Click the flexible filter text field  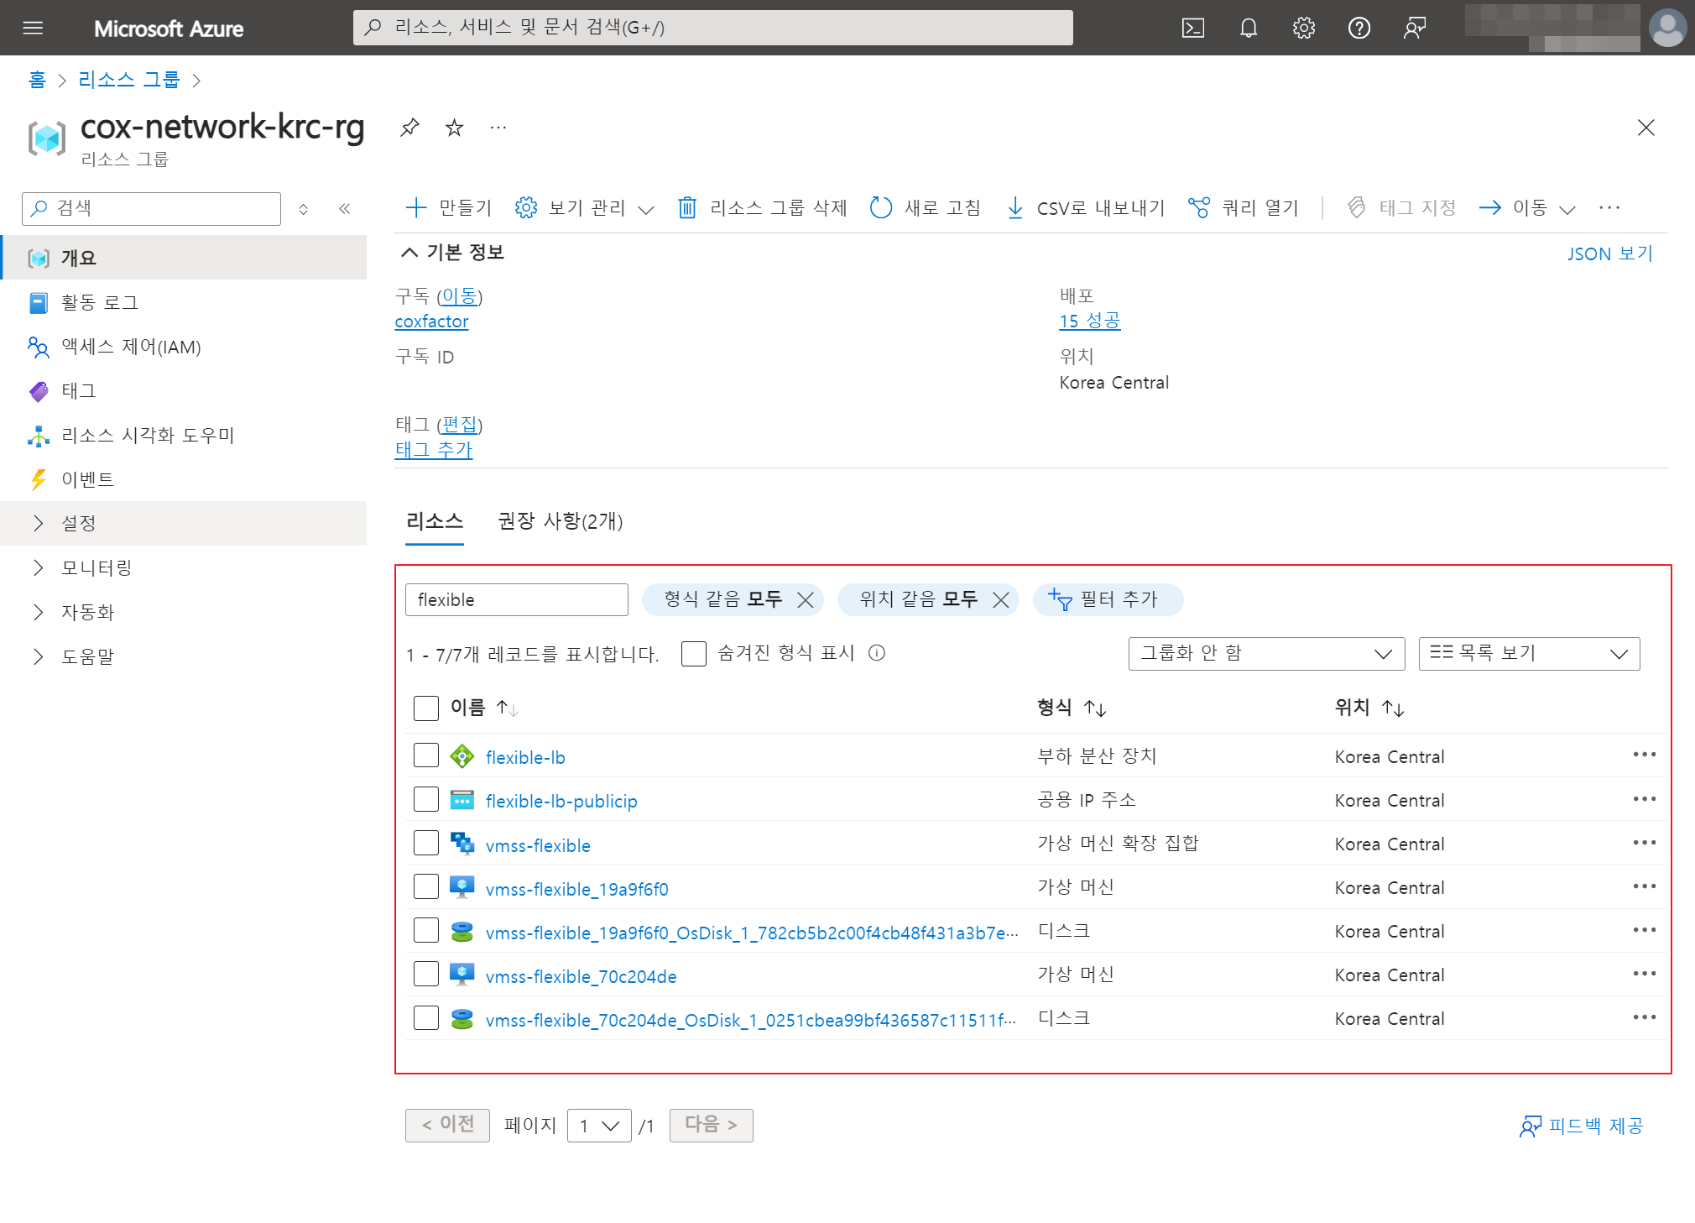click(x=516, y=599)
